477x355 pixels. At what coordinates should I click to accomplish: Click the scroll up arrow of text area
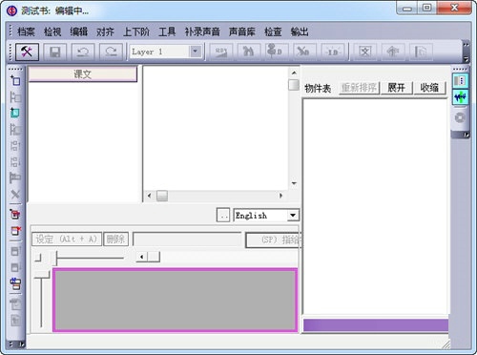point(294,73)
